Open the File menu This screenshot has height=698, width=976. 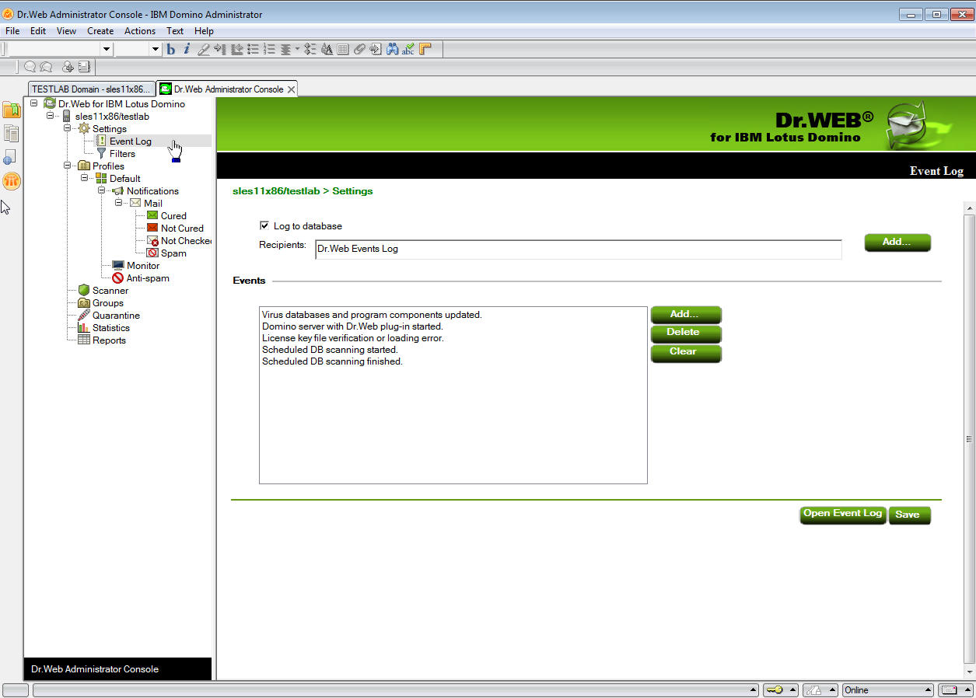(x=12, y=31)
